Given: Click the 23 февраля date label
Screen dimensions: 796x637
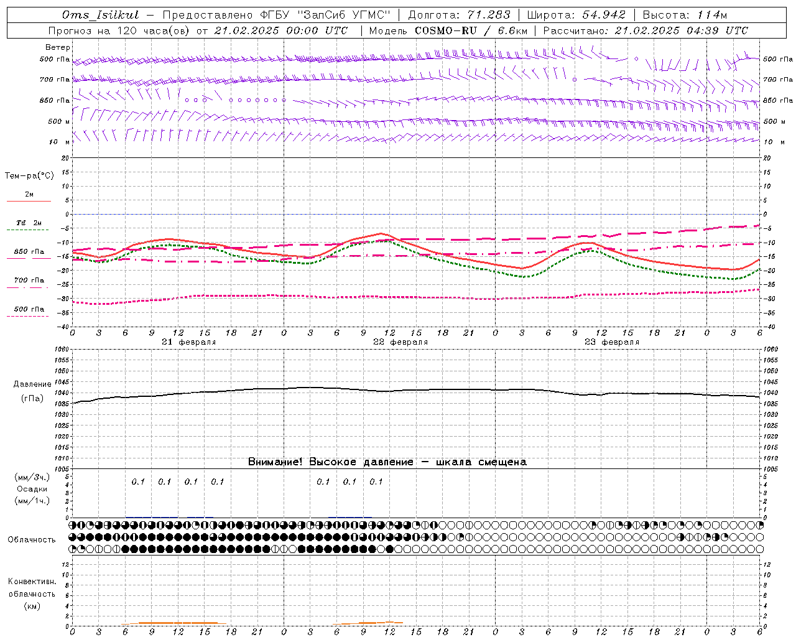Looking at the screenshot, I should (612, 342).
